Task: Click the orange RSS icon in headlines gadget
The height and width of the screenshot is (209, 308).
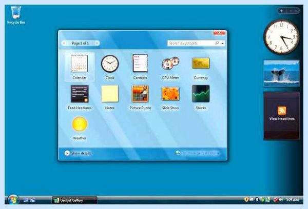Action: coord(282,110)
